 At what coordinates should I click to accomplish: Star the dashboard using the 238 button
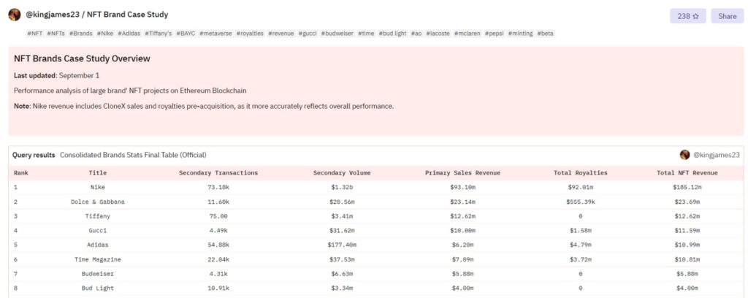[687, 16]
